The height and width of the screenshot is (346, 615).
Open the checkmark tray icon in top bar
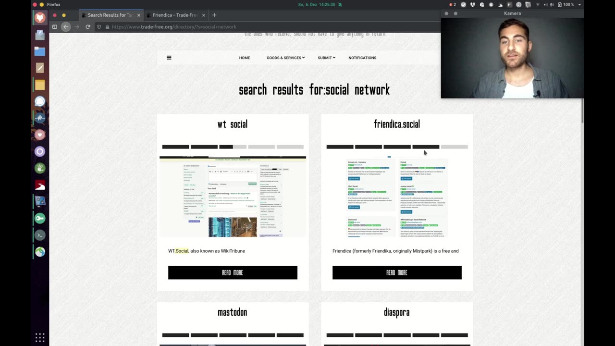pyautogui.click(x=463, y=4)
